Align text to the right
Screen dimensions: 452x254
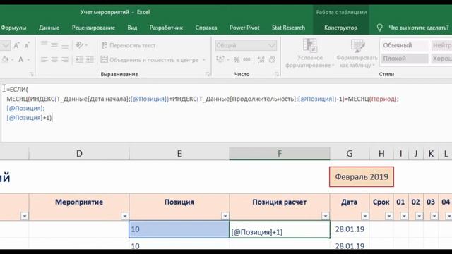pos(65,59)
